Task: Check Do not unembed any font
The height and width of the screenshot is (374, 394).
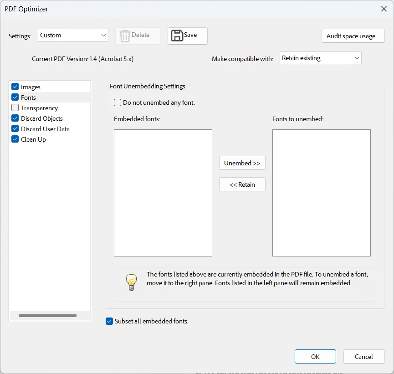Action: [118, 102]
